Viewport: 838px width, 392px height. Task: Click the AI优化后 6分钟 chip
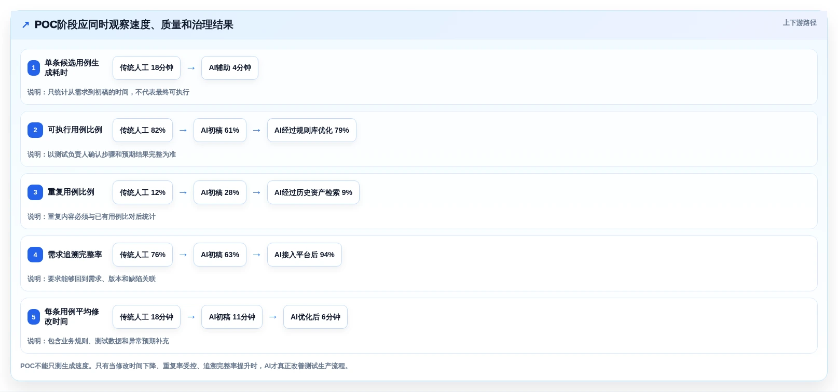coord(315,317)
